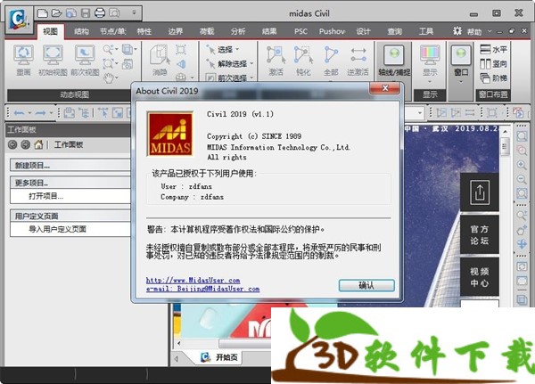Open the 选择 selection dropdown
The width and height of the screenshot is (535, 384).
point(224,50)
